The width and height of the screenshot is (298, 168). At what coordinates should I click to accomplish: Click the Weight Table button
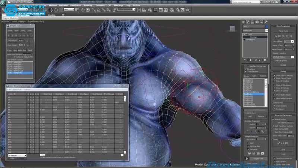pos(258,159)
